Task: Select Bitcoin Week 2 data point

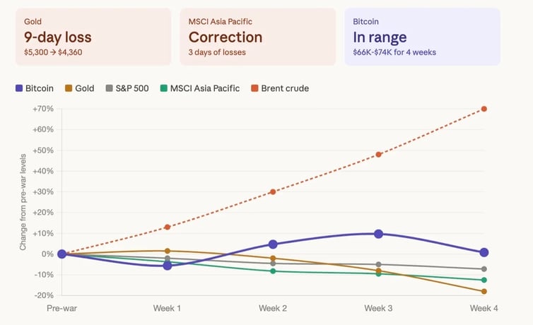Action: pos(273,244)
